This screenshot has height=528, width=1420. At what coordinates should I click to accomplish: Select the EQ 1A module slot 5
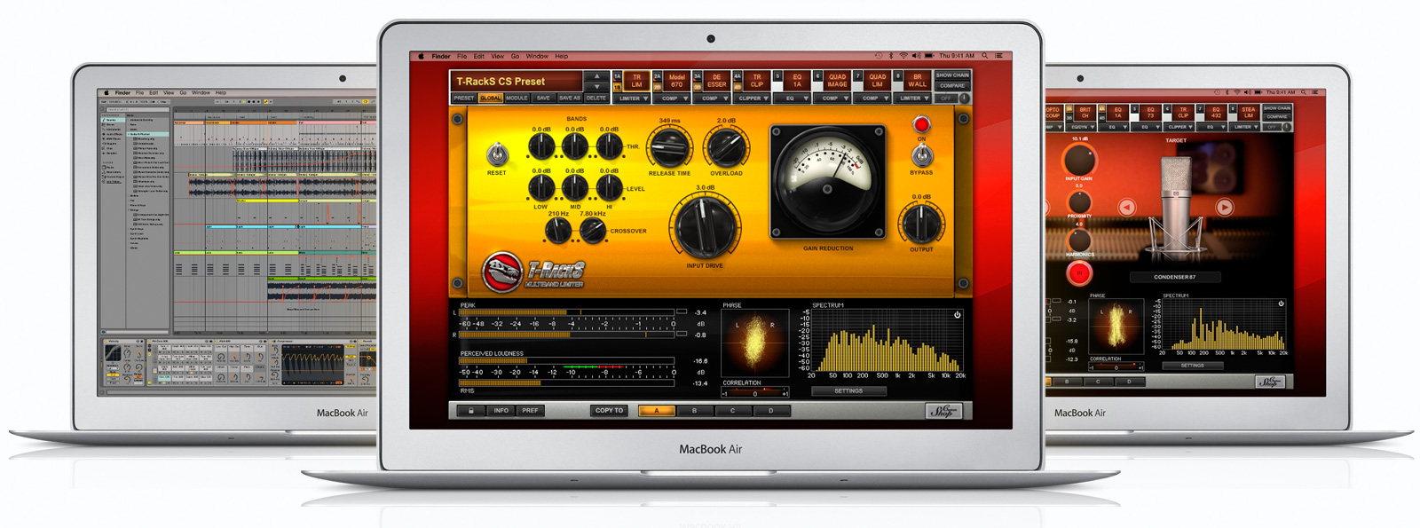point(797,81)
